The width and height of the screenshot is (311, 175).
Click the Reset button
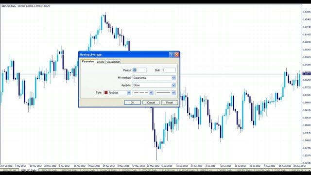170,103
